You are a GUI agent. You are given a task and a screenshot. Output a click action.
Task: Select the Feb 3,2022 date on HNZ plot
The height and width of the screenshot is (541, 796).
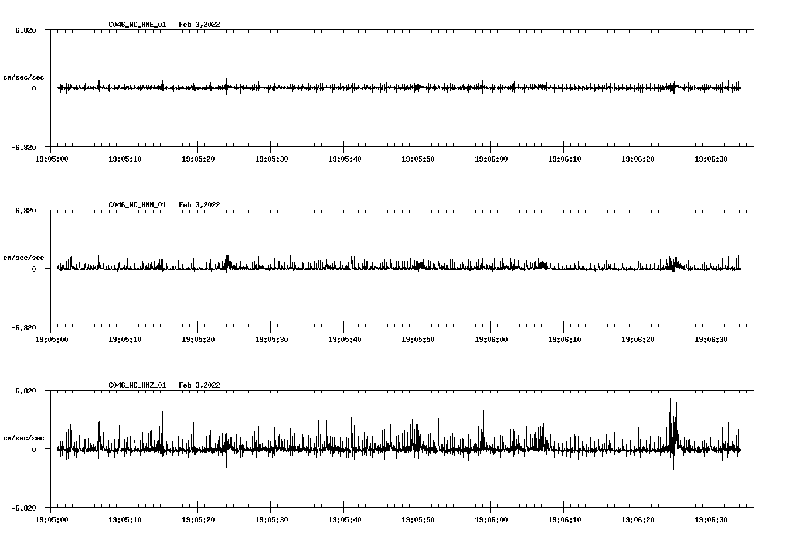click(x=199, y=385)
